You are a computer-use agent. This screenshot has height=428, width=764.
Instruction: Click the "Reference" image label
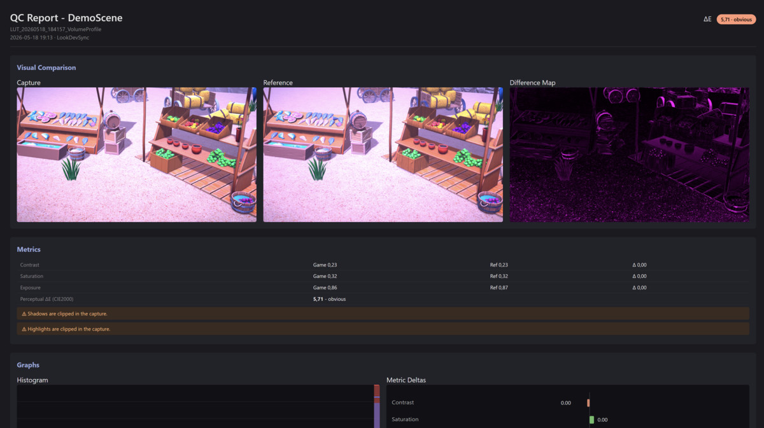coord(278,83)
